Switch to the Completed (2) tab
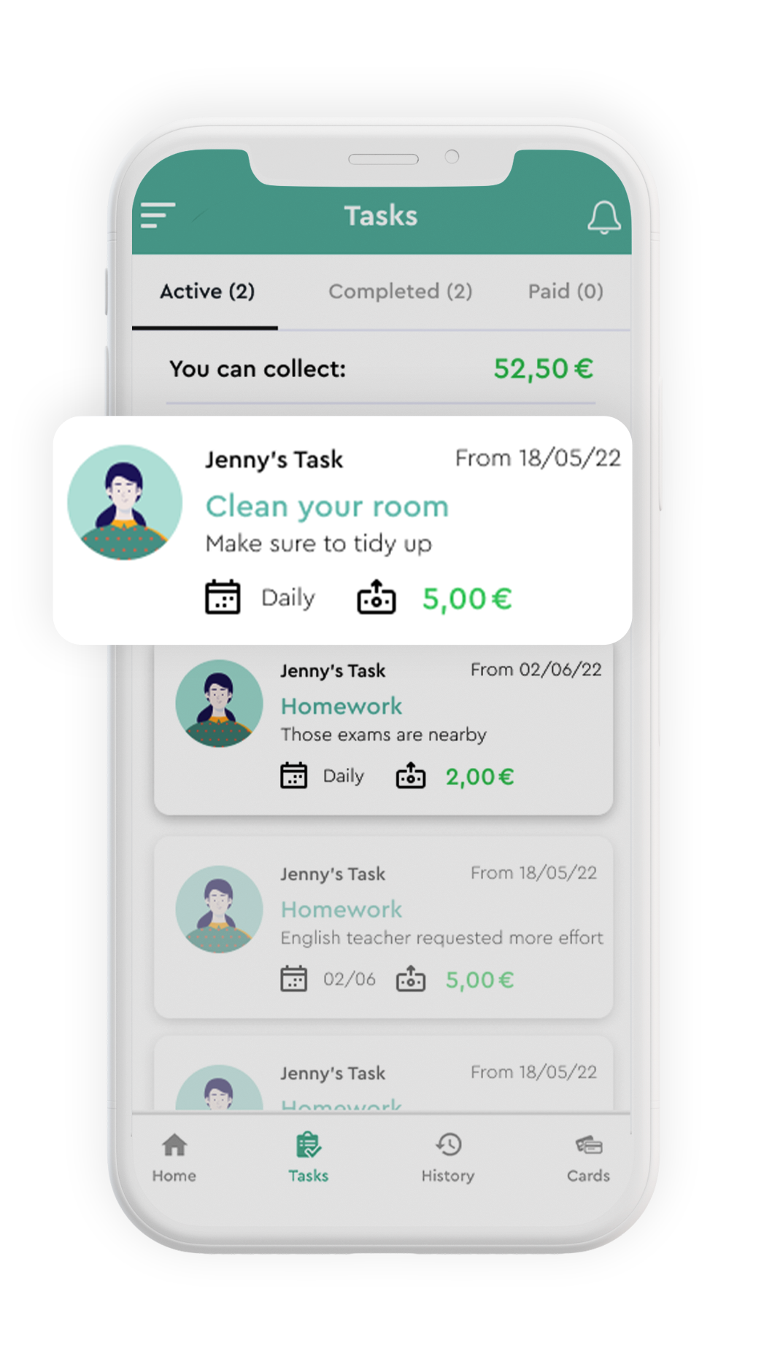The image size is (764, 1345). pyautogui.click(x=400, y=292)
